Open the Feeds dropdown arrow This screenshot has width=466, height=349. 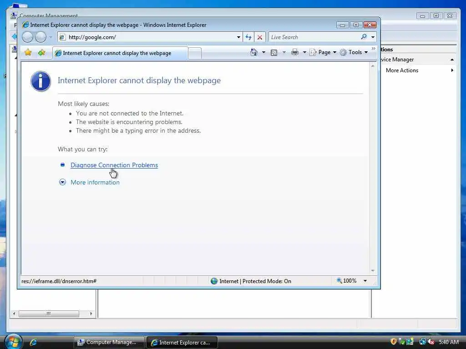[x=284, y=52]
